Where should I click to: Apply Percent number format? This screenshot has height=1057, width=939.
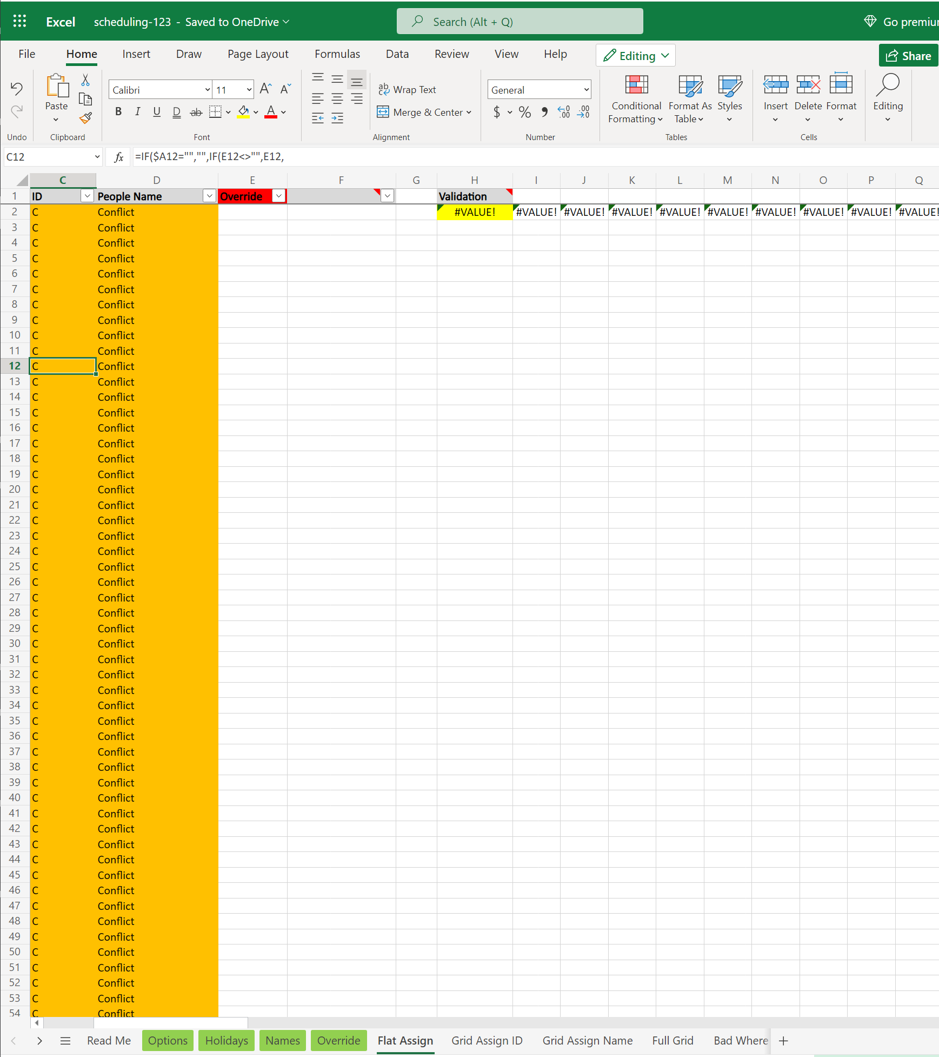[x=524, y=112]
